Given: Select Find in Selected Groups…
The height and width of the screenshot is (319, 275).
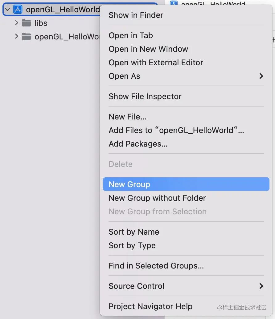Looking at the screenshot, I should 186,266.
